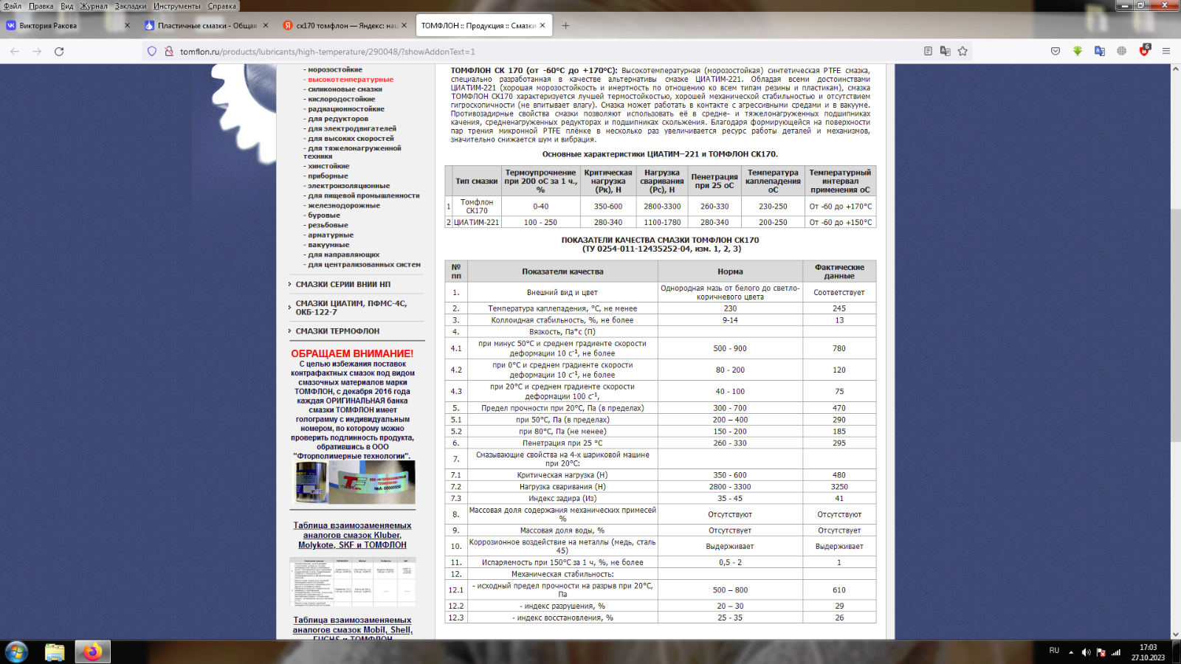Switch the RU input language indicator
Screen dimensions: 1181x664
[x=1054, y=651]
